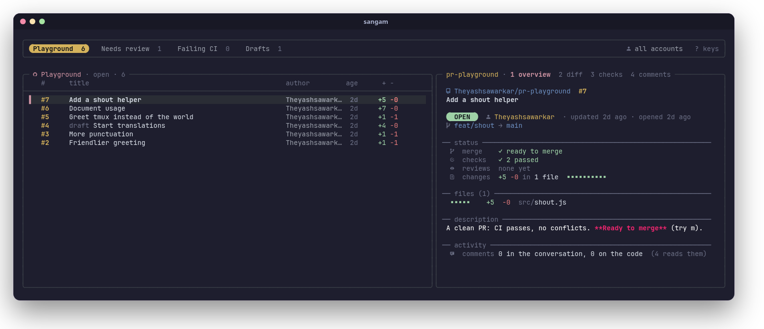
Task: Click the opened 2d ago timestamp
Action: click(665, 117)
